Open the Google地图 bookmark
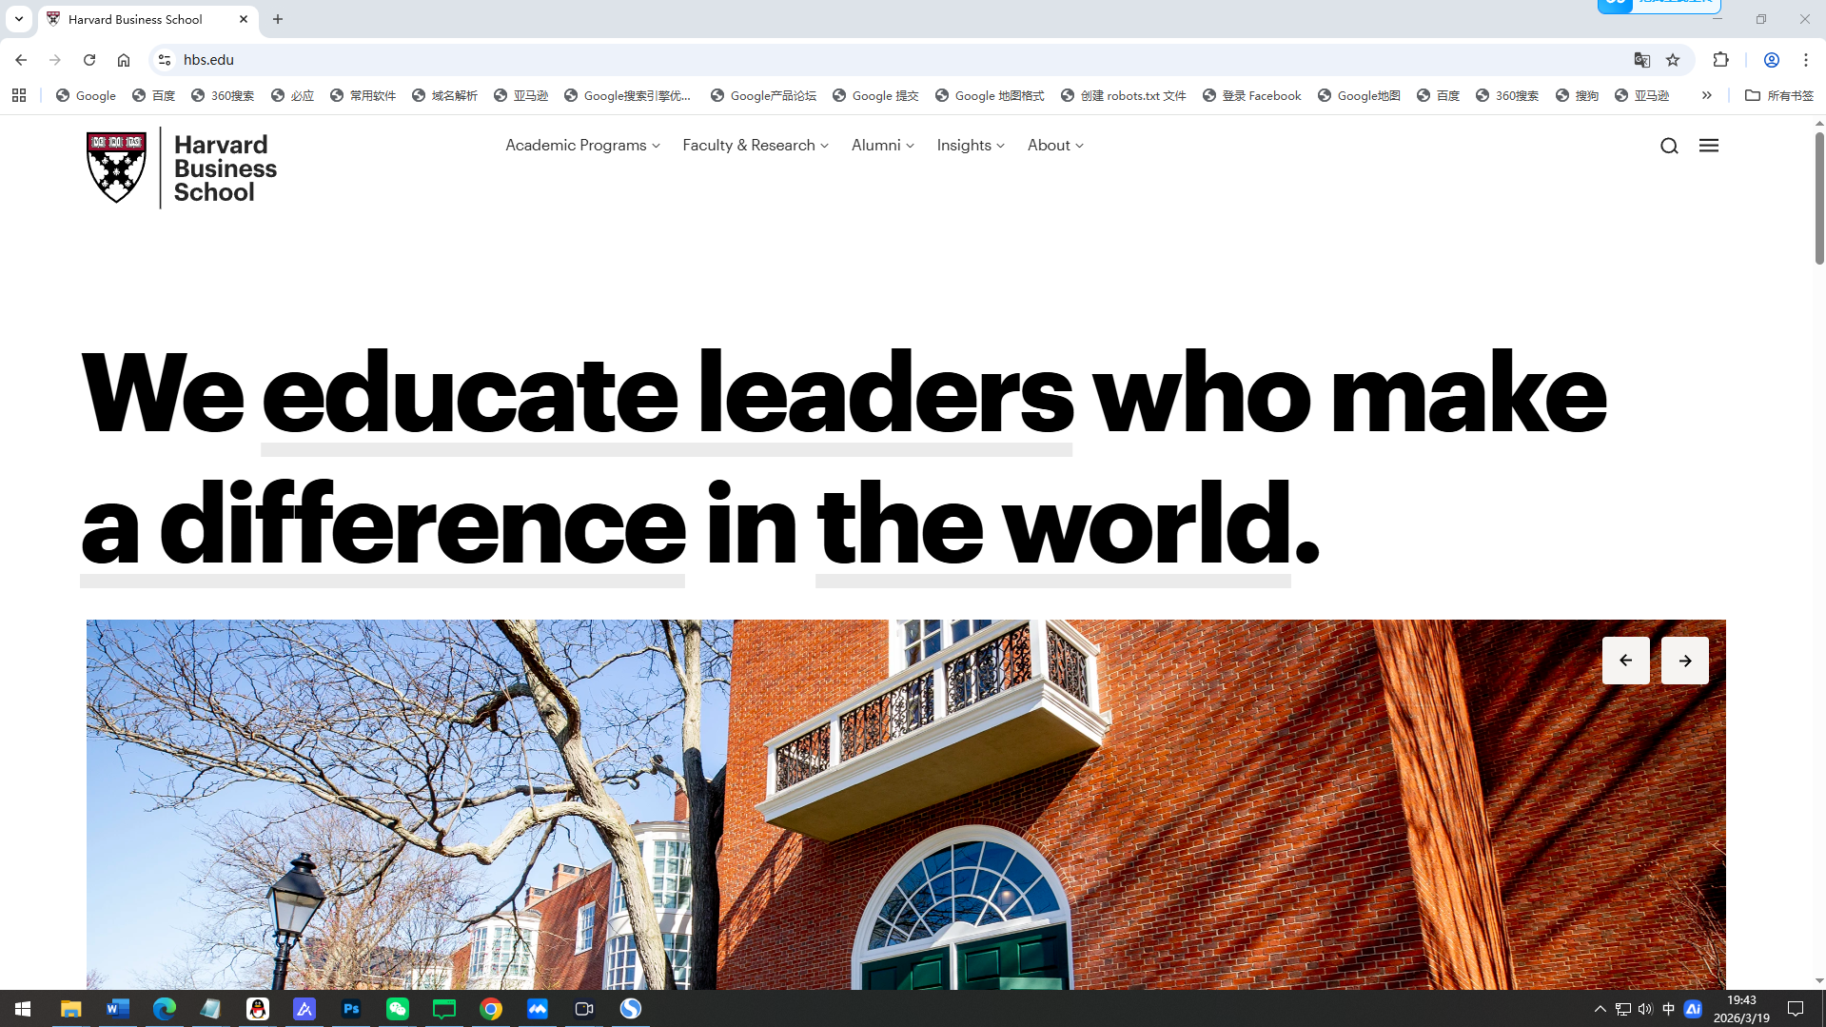 (x=1359, y=95)
